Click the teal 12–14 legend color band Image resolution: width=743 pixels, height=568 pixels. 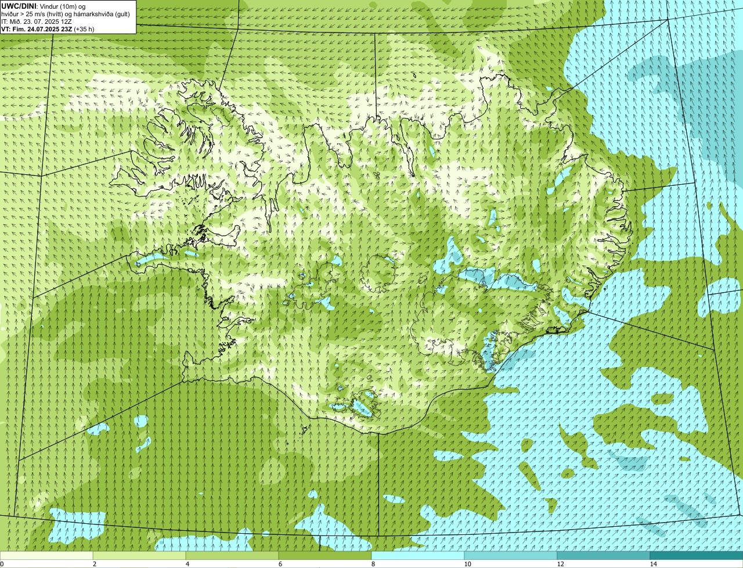pos(604,556)
